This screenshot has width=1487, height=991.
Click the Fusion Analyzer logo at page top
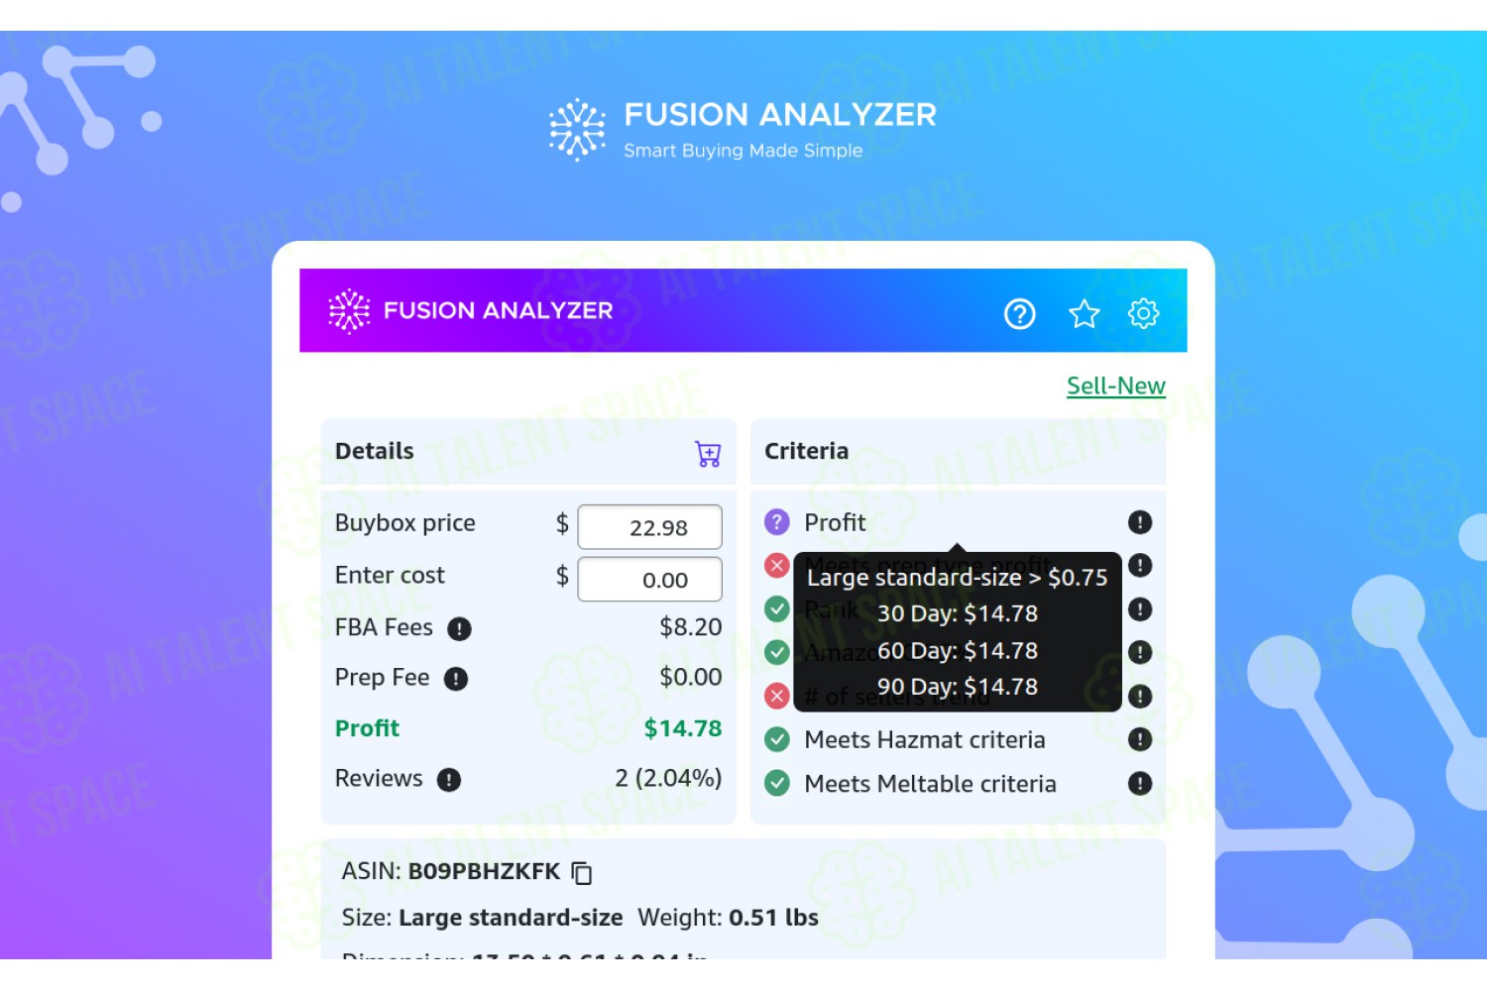pyautogui.click(x=743, y=129)
